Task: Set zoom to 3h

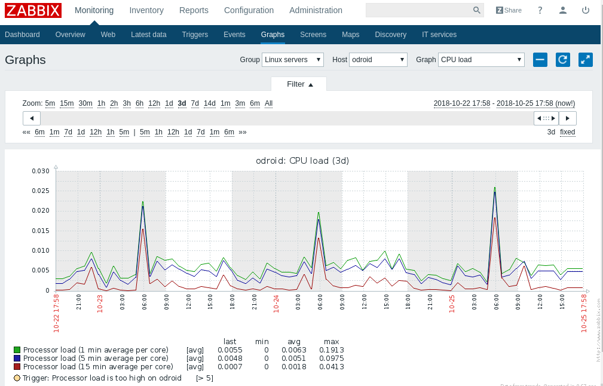Action: coord(127,103)
